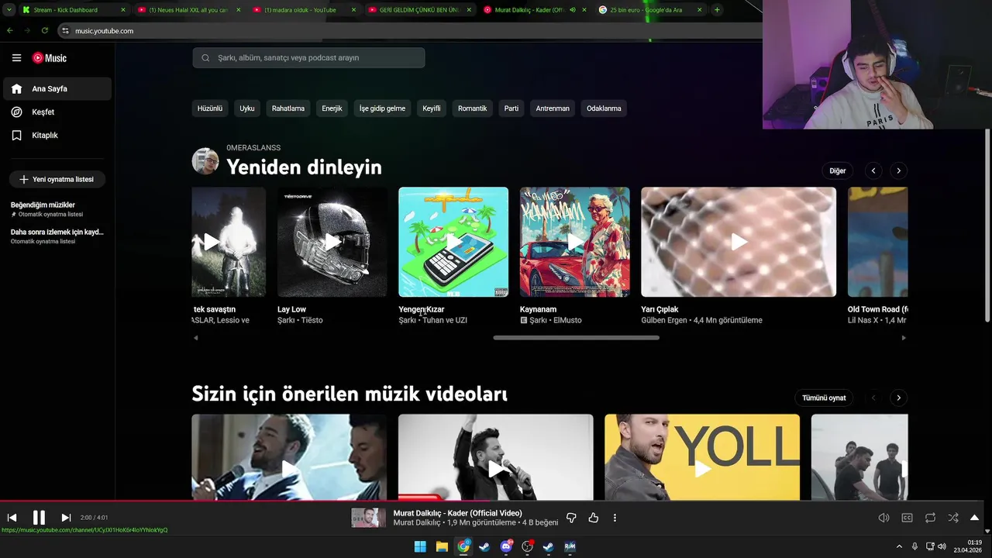Open the Daha sonra izlemek için playlist
Viewport: 992px width, 558px height.
click(x=57, y=236)
